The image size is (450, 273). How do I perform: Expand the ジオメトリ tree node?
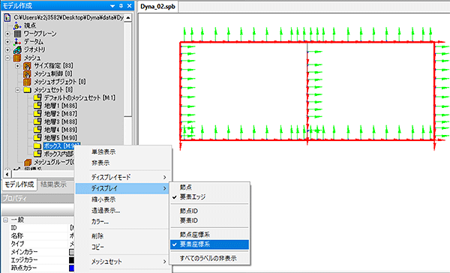click(7, 49)
